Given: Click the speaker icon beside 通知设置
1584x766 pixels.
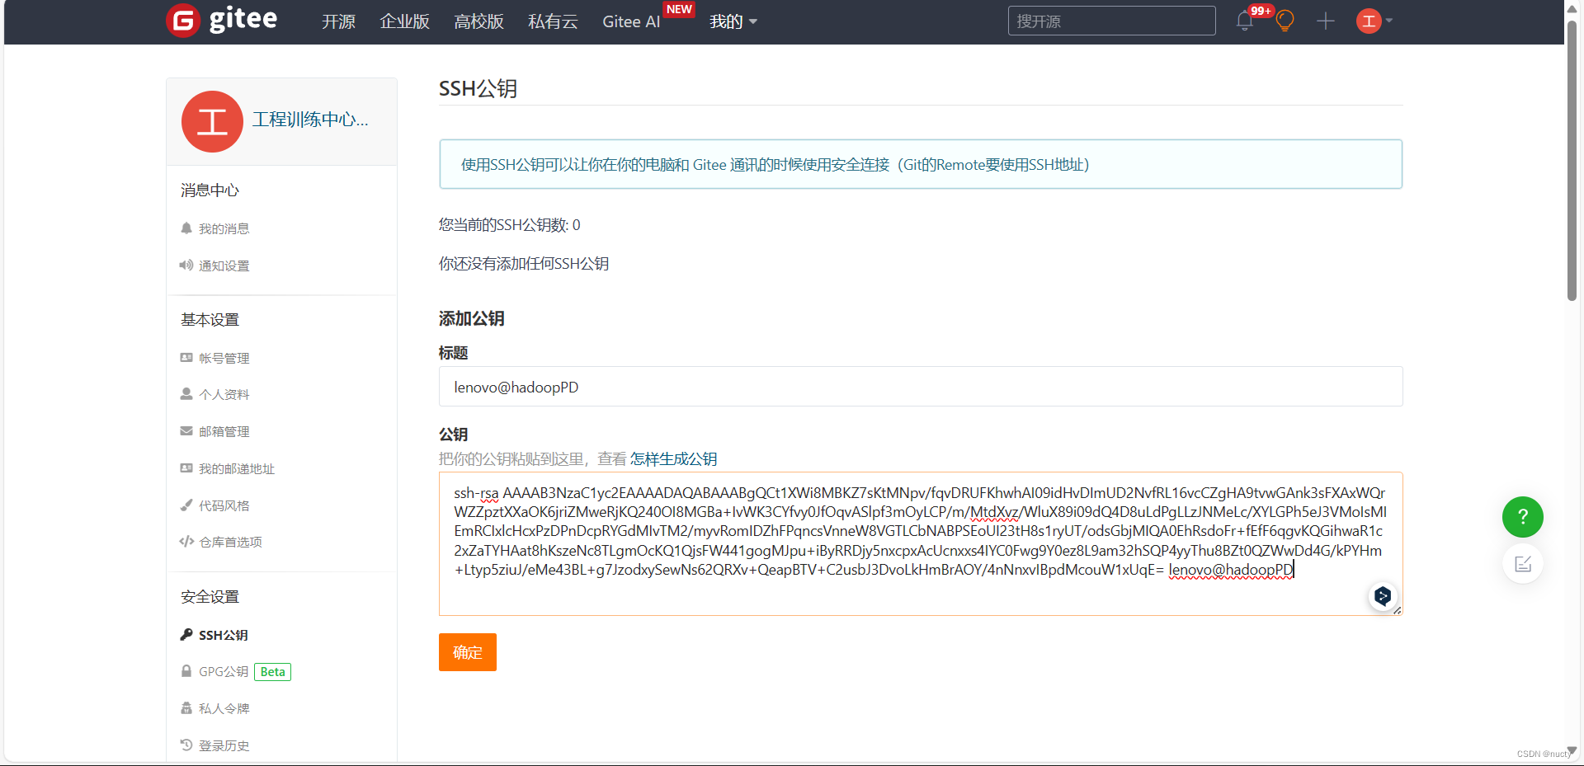Looking at the screenshot, I should [186, 265].
